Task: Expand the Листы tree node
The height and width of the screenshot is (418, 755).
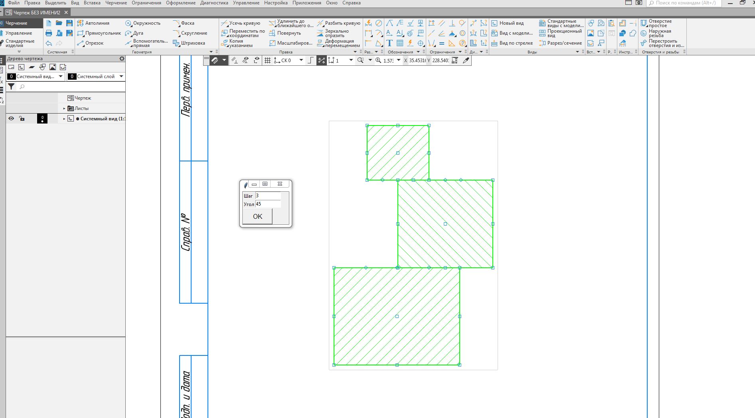Action: click(x=64, y=108)
